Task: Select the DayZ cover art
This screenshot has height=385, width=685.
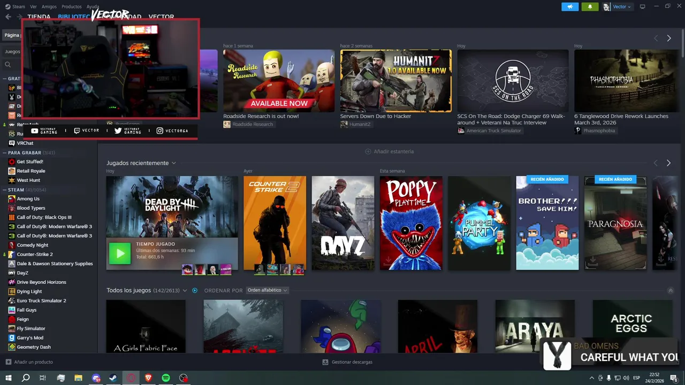Action: pos(343,223)
